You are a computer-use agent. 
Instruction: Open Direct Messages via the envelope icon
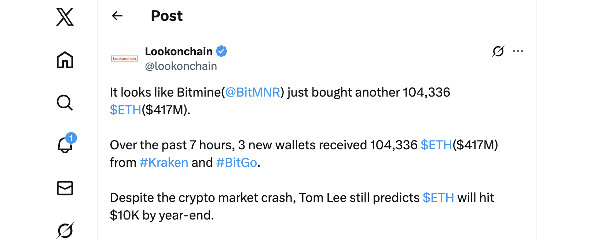tap(65, 188)
